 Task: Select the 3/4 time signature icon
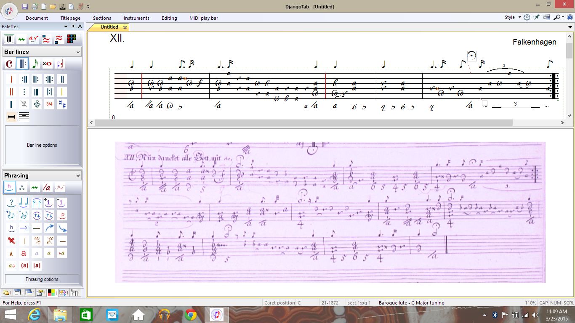[x=49, y=104]
